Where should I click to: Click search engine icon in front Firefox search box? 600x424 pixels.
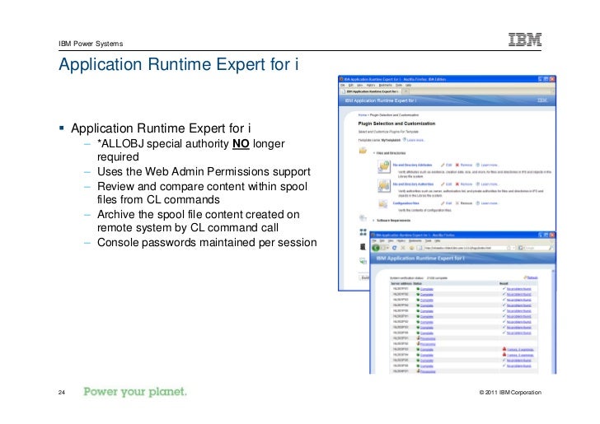pyautogui.click(x=521, y=248)
